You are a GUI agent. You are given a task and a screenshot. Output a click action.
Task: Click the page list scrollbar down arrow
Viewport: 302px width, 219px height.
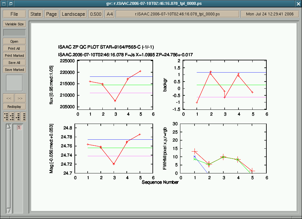click(9, 210)
